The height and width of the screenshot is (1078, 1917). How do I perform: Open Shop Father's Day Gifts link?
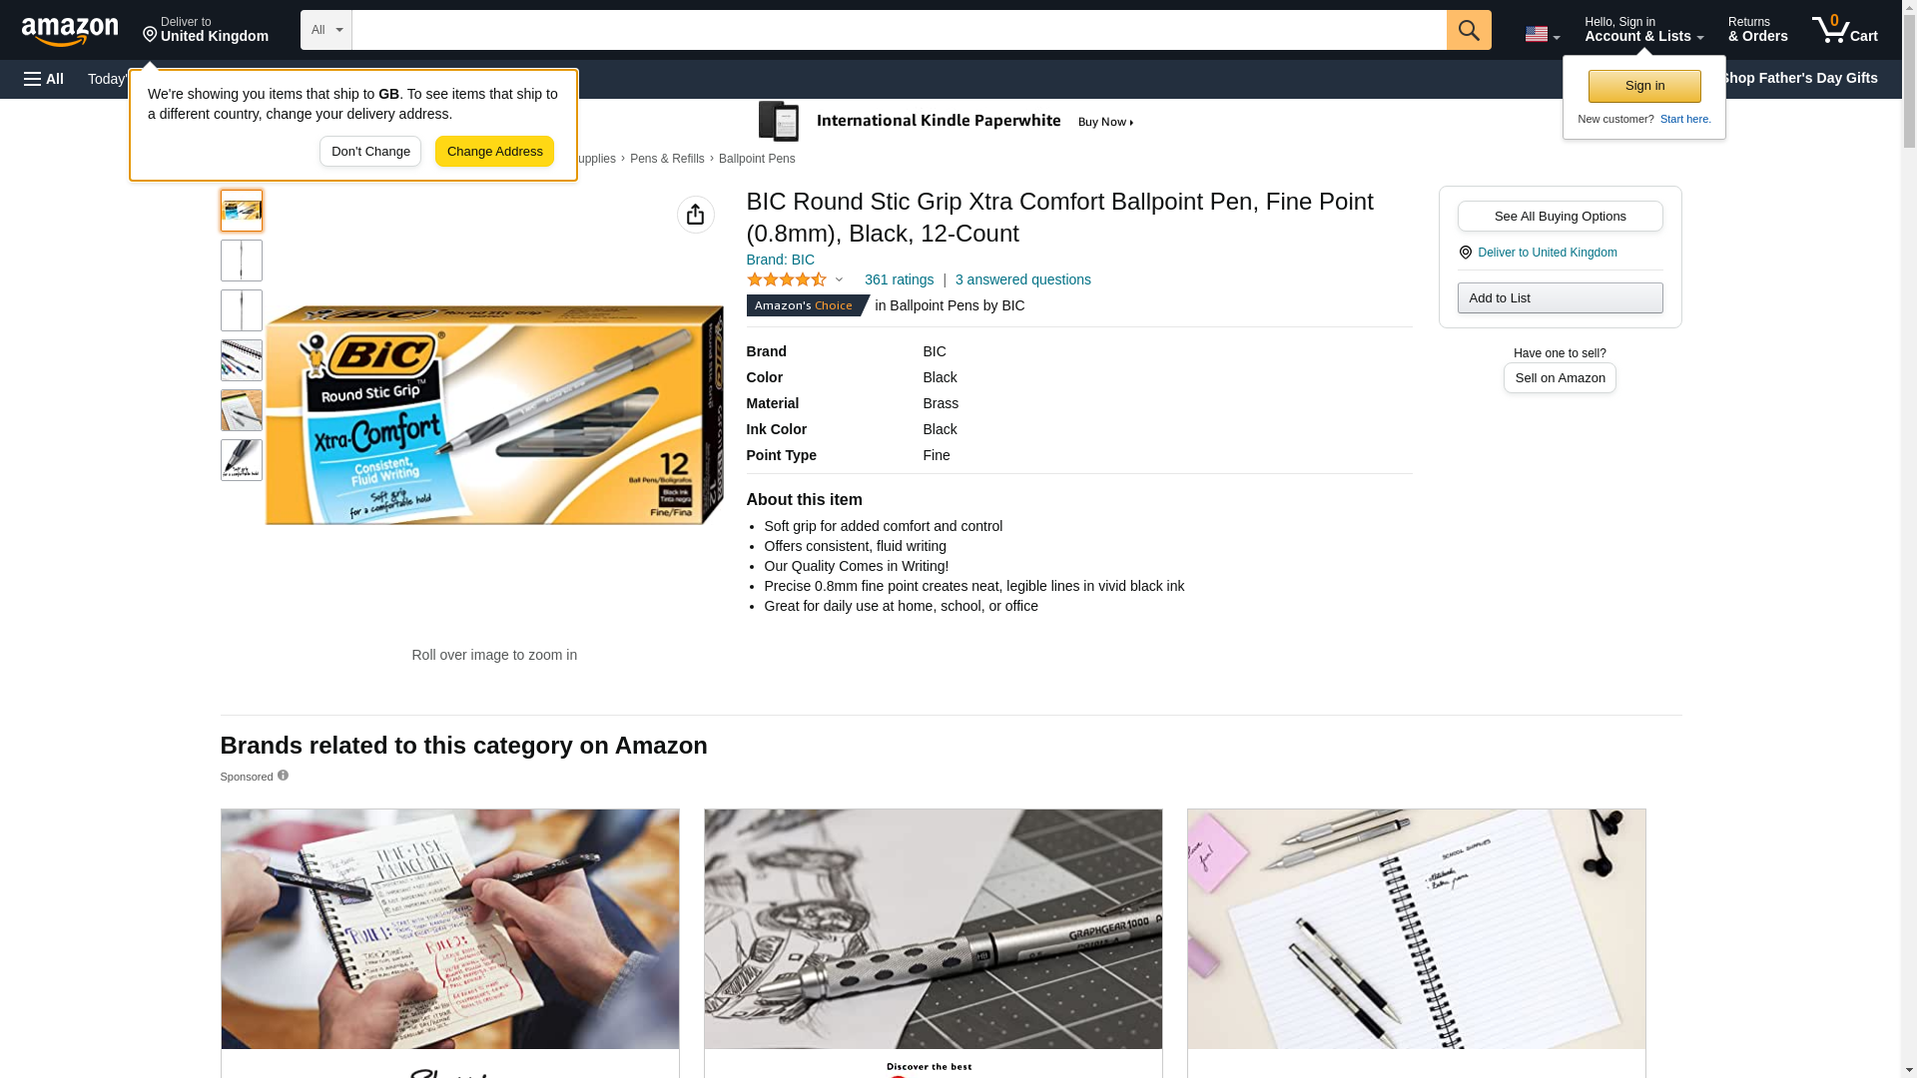1798,78
